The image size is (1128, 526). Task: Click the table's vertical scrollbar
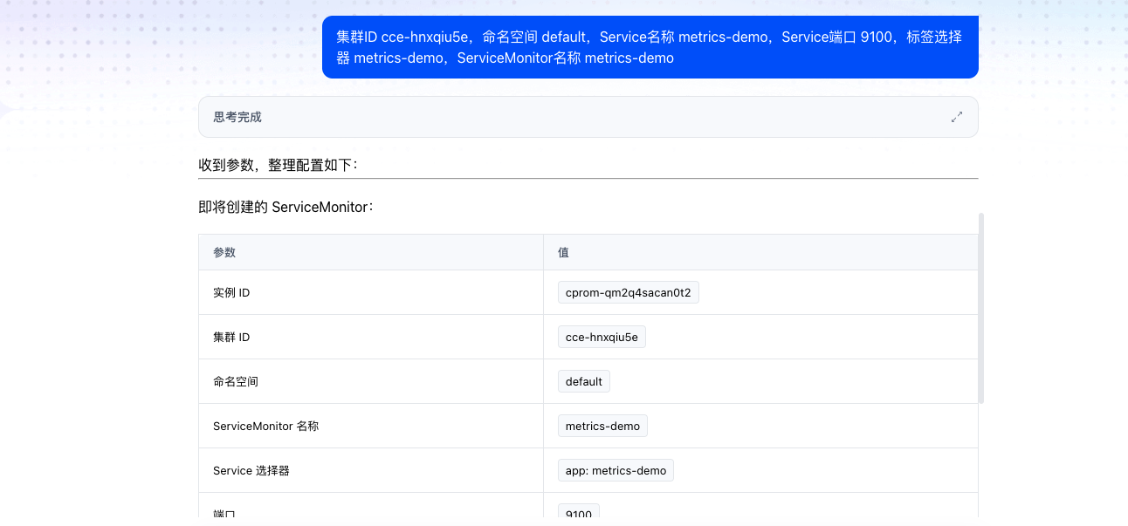pyautogui.click(x=981, y=307)
